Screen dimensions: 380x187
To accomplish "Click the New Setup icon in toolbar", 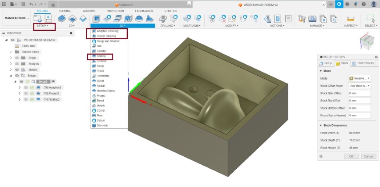I will coord(38,18).
